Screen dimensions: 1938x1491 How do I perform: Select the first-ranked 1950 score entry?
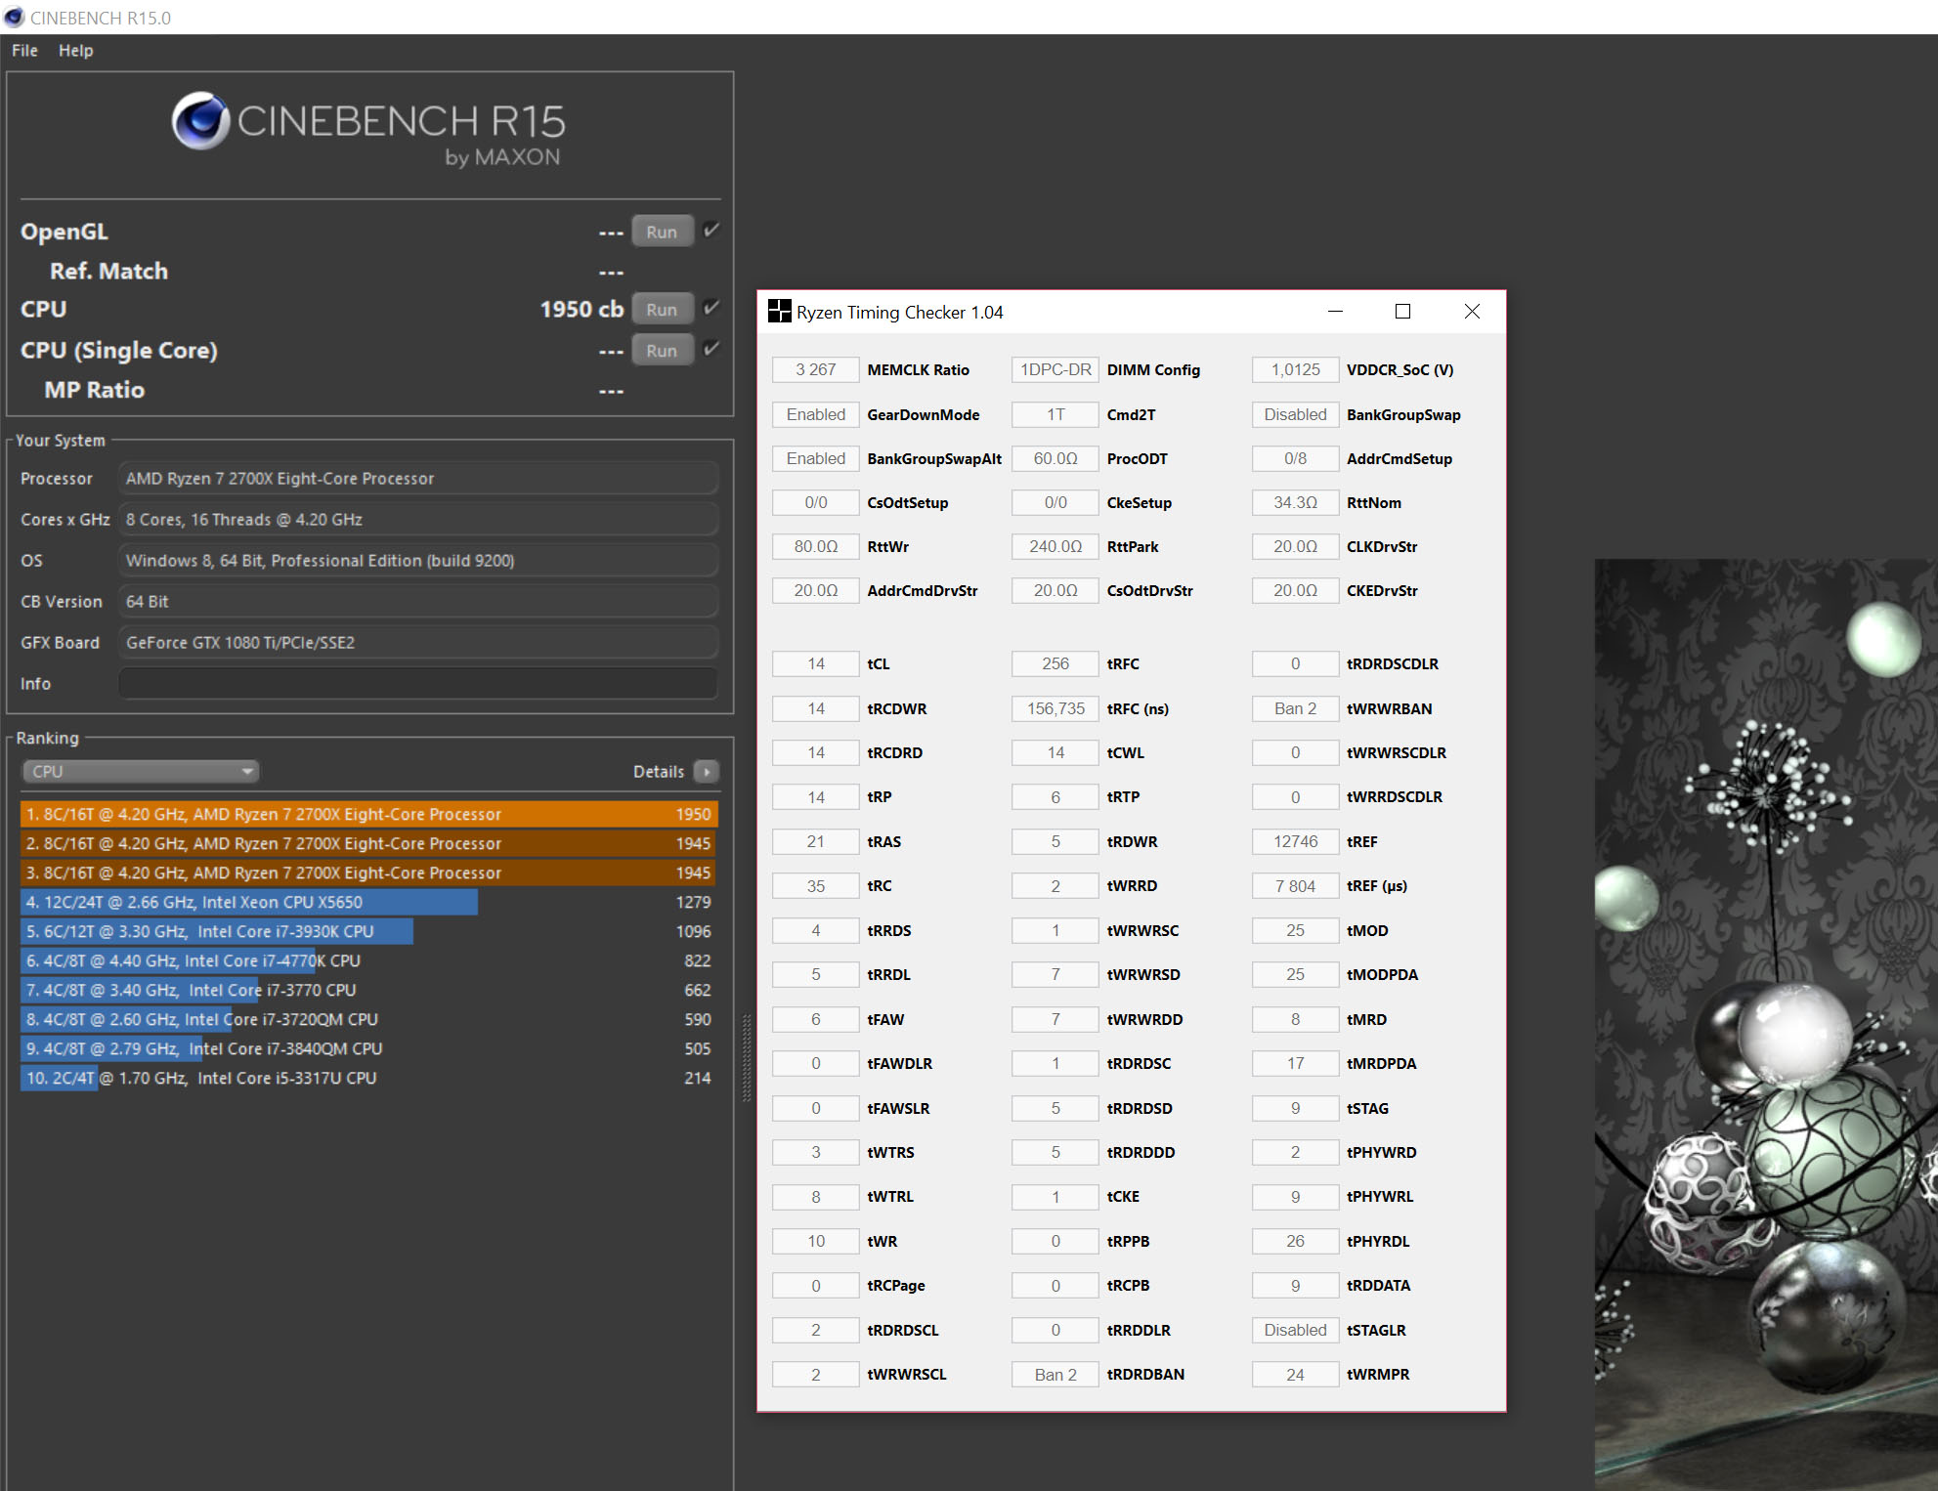tap(368, 814)
